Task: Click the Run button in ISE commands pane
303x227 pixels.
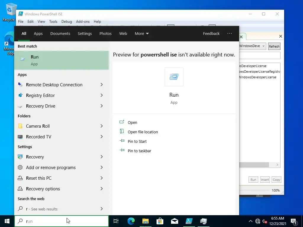Action: pyautogui.click(x=253, y=180)
